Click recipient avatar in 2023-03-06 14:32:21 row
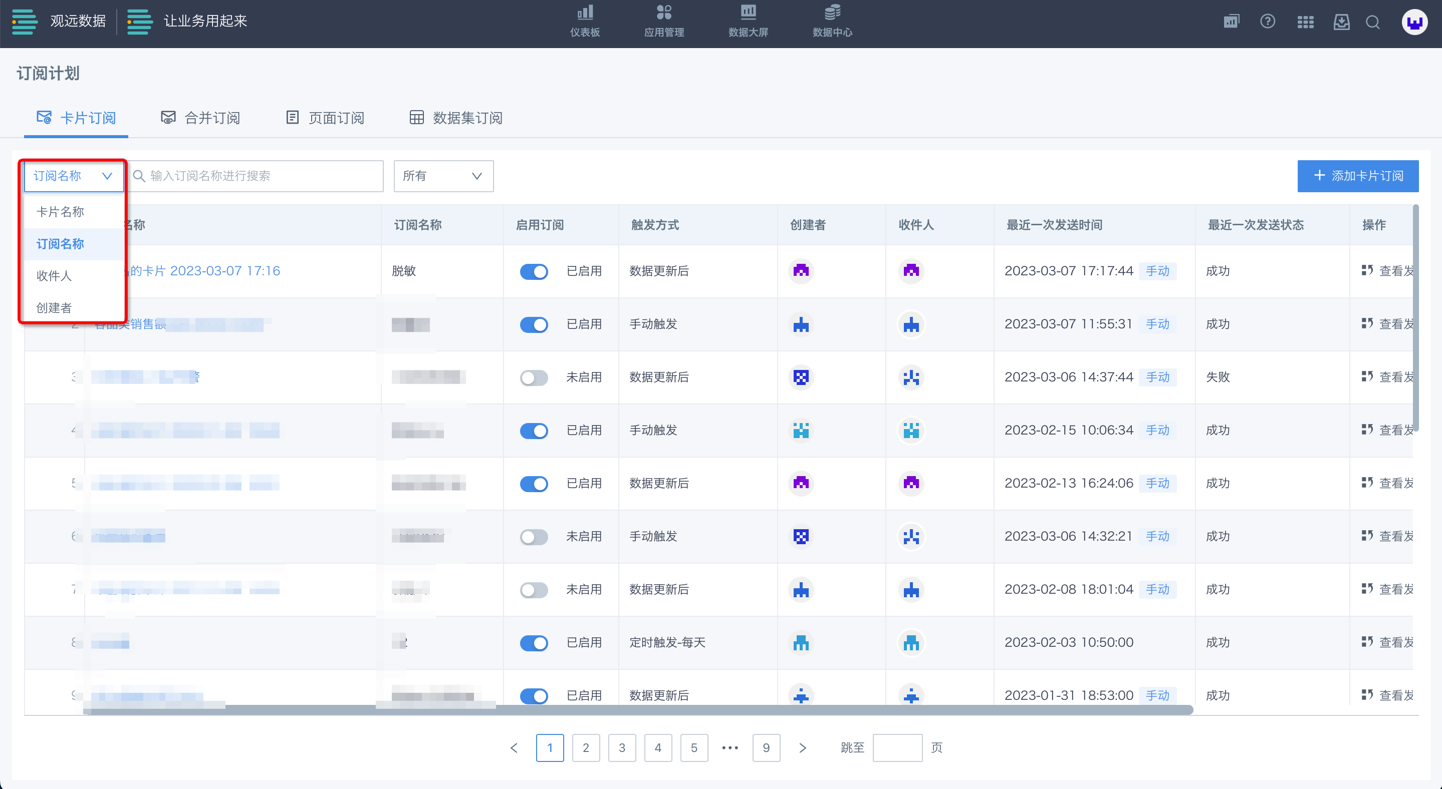Screen dimensions: 1442x789 coord(911,536)
